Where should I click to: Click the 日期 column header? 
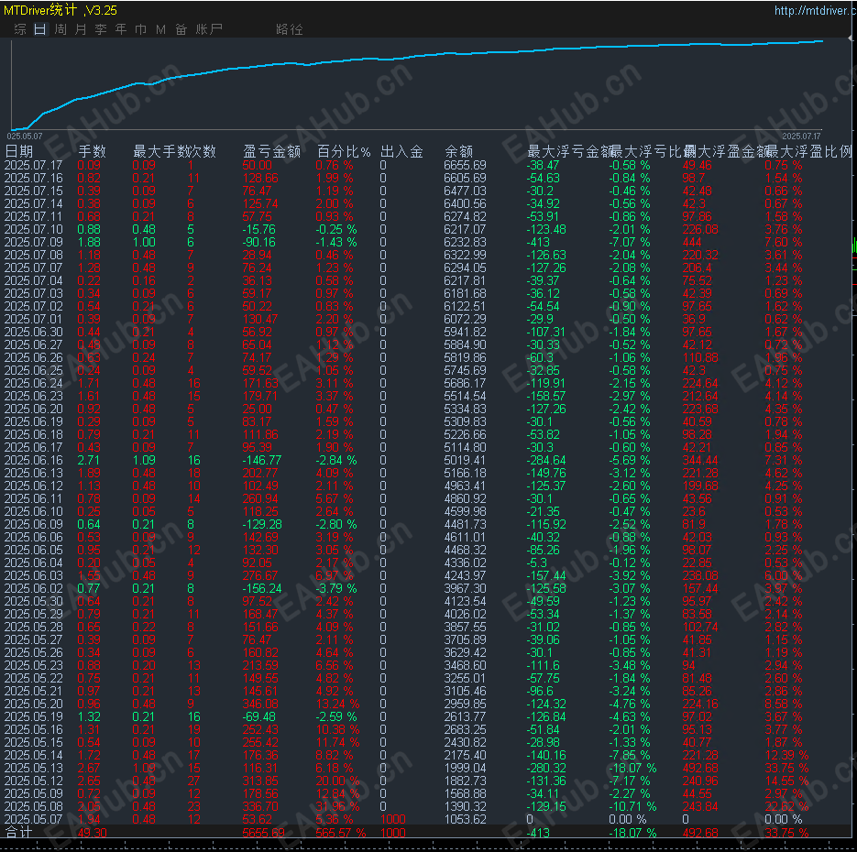pyautogui.click(x=18, y=151)
